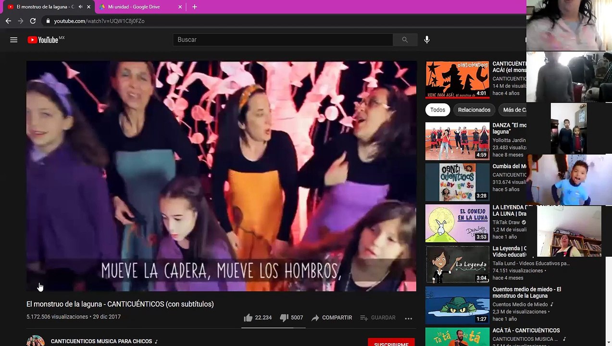Image resolution: width=612 pixels, height=346 pixels.
Task: Click the search magnifier button
Action: [x=405, y=40]
